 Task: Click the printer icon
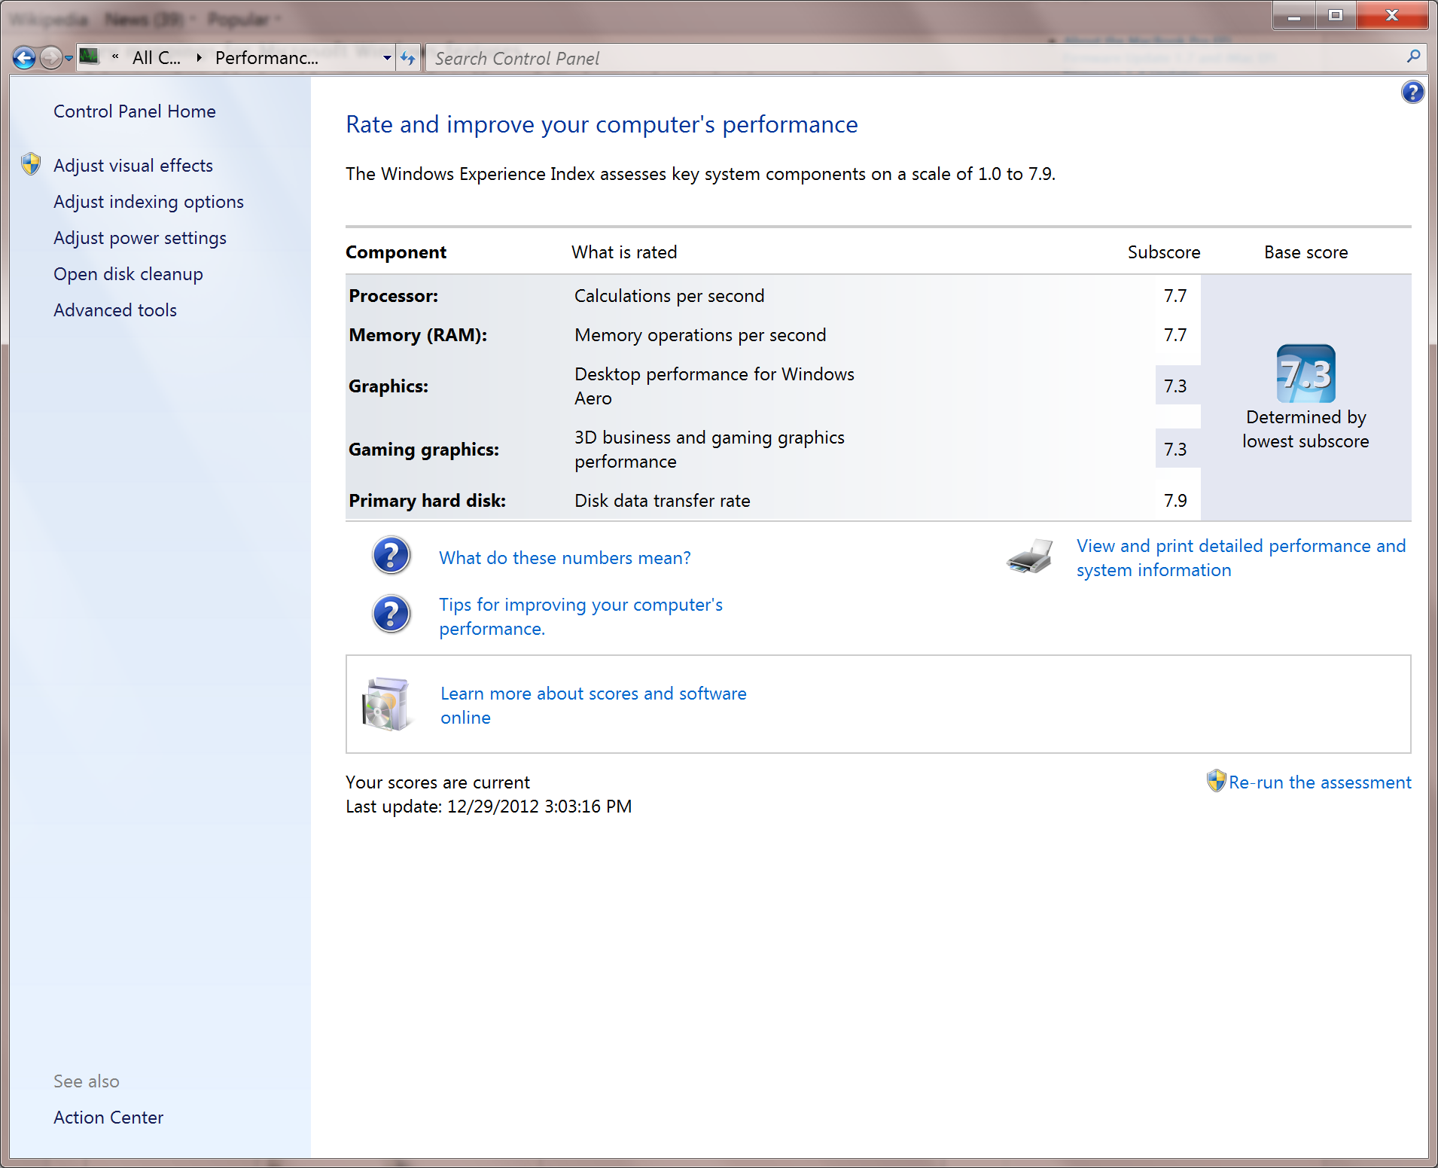pos(1030,557)
